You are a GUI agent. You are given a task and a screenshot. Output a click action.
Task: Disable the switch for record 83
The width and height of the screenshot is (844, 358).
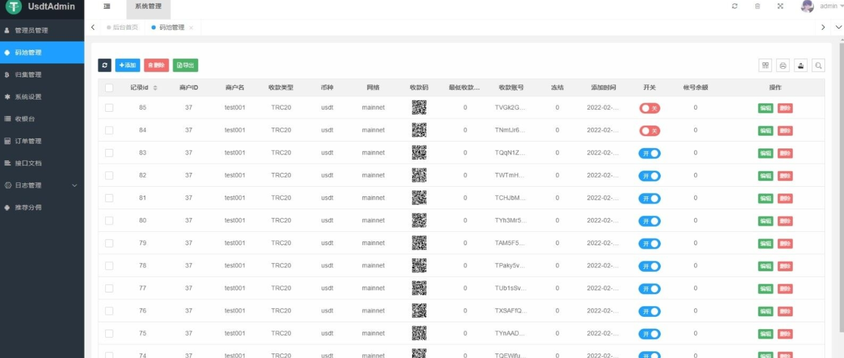[x=649, y=153]
